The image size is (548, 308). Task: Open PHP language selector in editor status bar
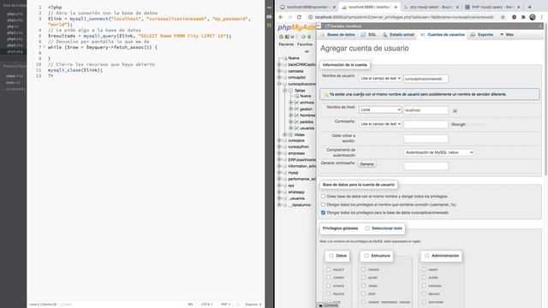pyautogui.click(x=225, y=305)
